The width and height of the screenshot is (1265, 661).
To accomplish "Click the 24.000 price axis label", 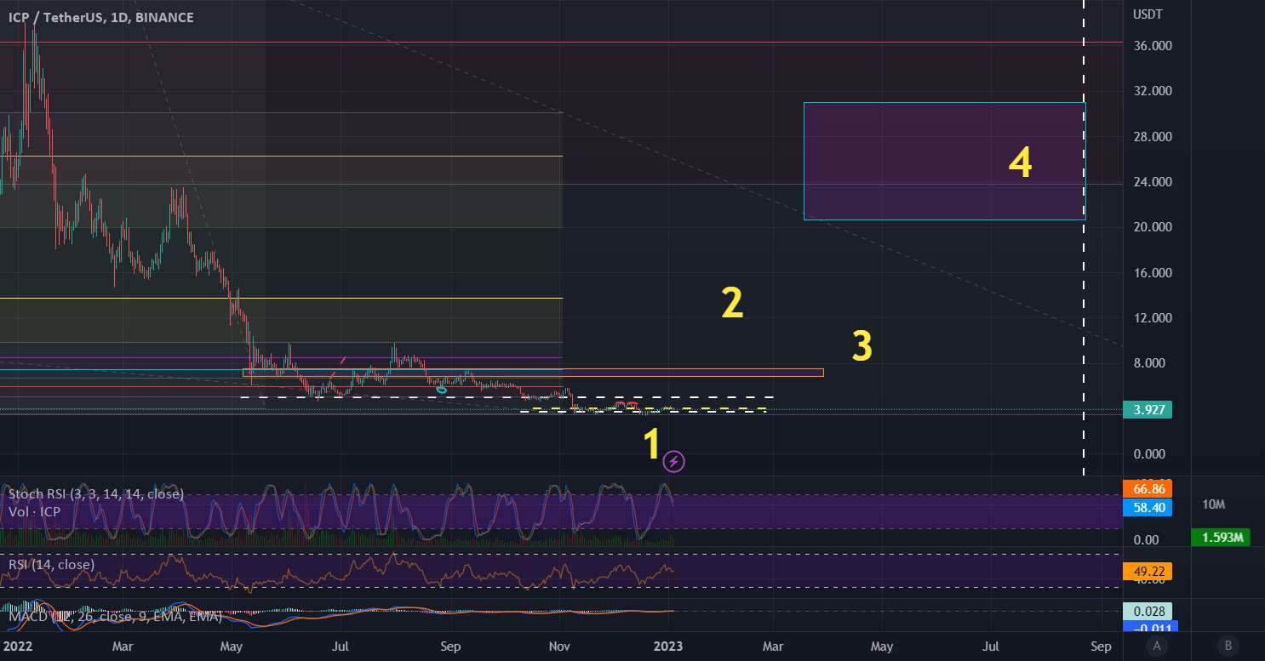I will pos(1152,182).
